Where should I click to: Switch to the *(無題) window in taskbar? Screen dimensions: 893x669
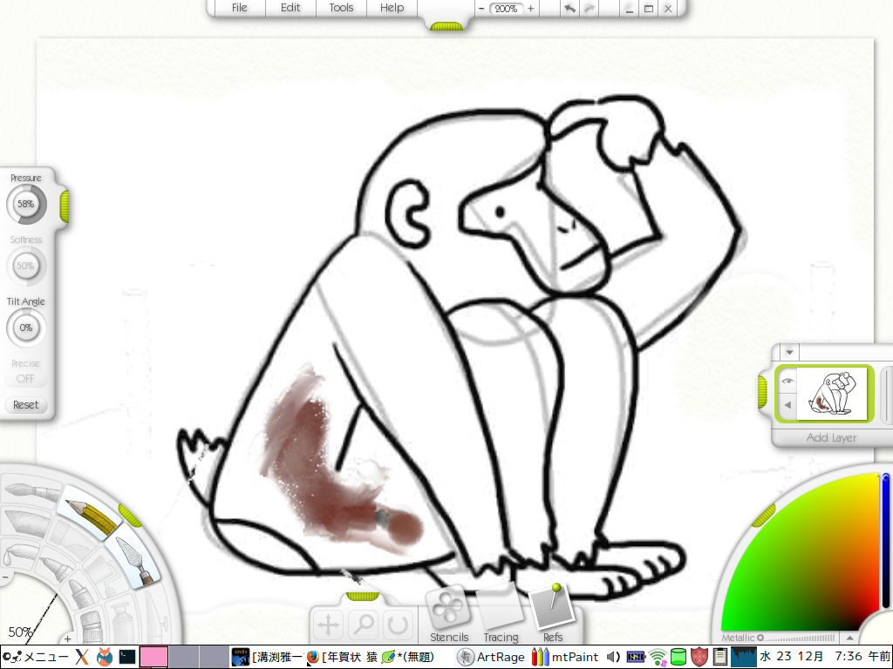[x=408, y=657]
